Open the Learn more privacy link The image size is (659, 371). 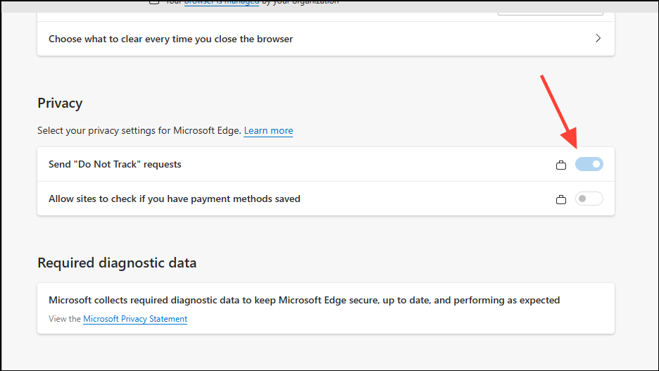pos(268,131)
